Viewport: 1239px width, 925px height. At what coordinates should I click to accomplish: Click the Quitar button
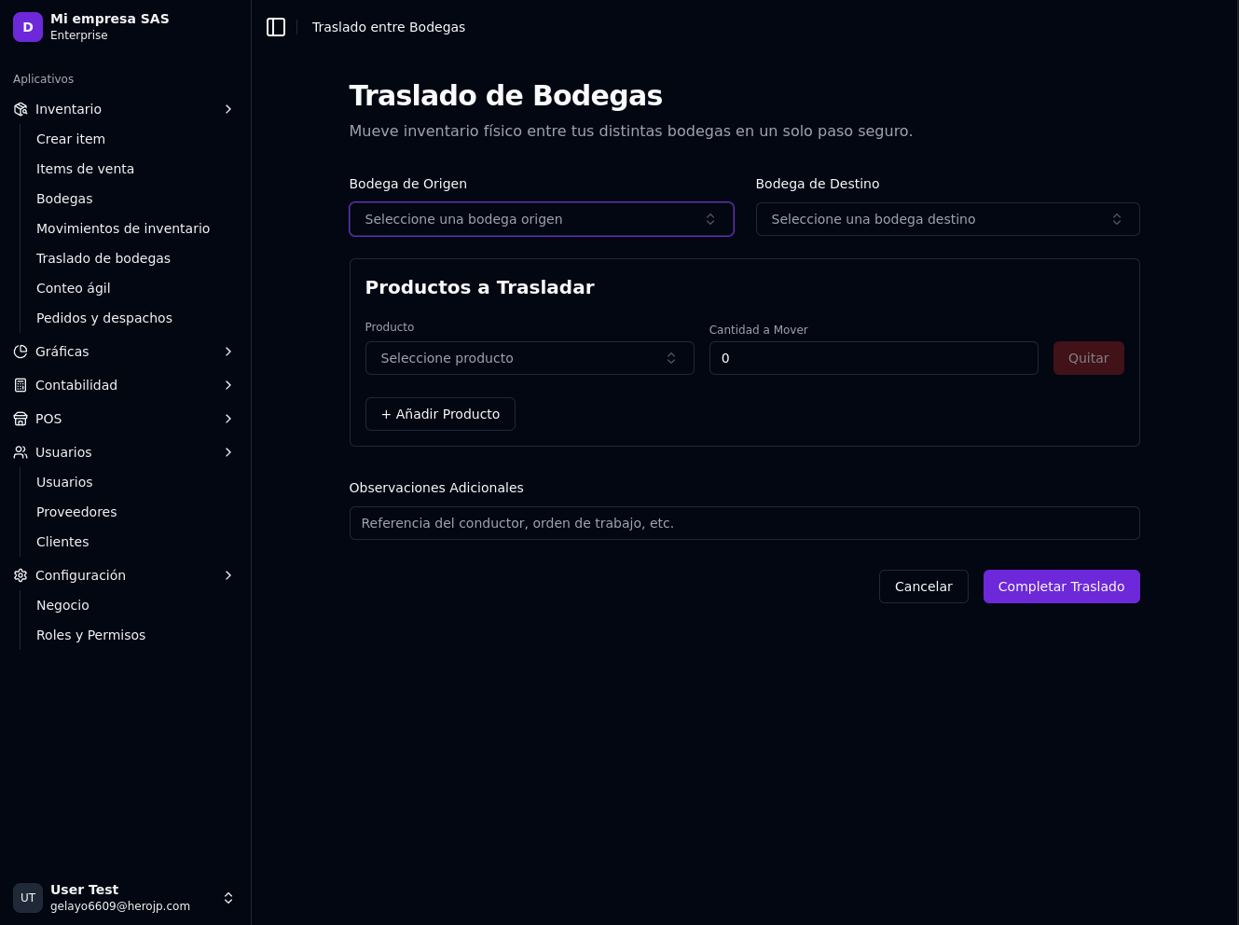tap(1088, 358)
